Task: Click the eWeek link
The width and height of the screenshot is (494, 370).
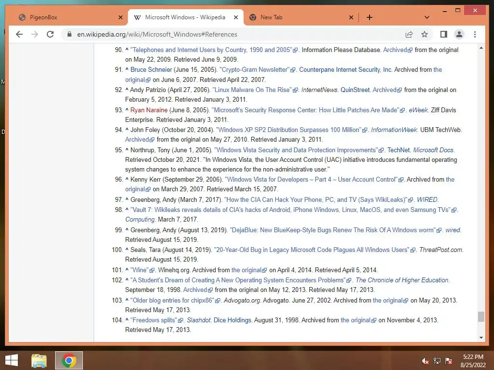Action: pyautogui.click(x=418, y=110)
